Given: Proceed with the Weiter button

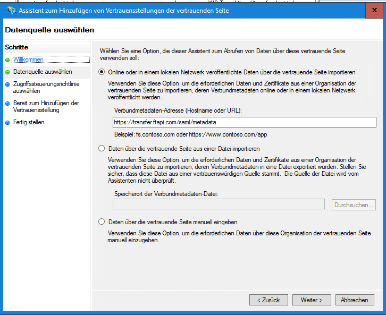Looking at the screenshot, I should coord(312,300).
